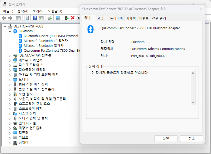The image size is (211, 154).
Task: Click Qualcomm Atheros Communications manufacturer text
Action: (x=158, y=49)
